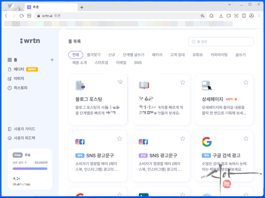Click the Free plan badge
Screen dimensions: 265x198
coord(18,155)
